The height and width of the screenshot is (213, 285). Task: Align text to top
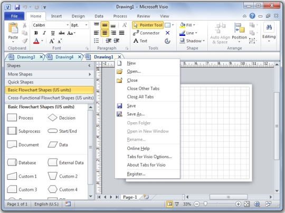tap(97, 25)
